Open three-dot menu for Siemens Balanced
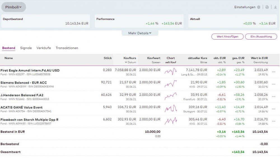Screen dimensions: 280x158 [x=274, y=84]
